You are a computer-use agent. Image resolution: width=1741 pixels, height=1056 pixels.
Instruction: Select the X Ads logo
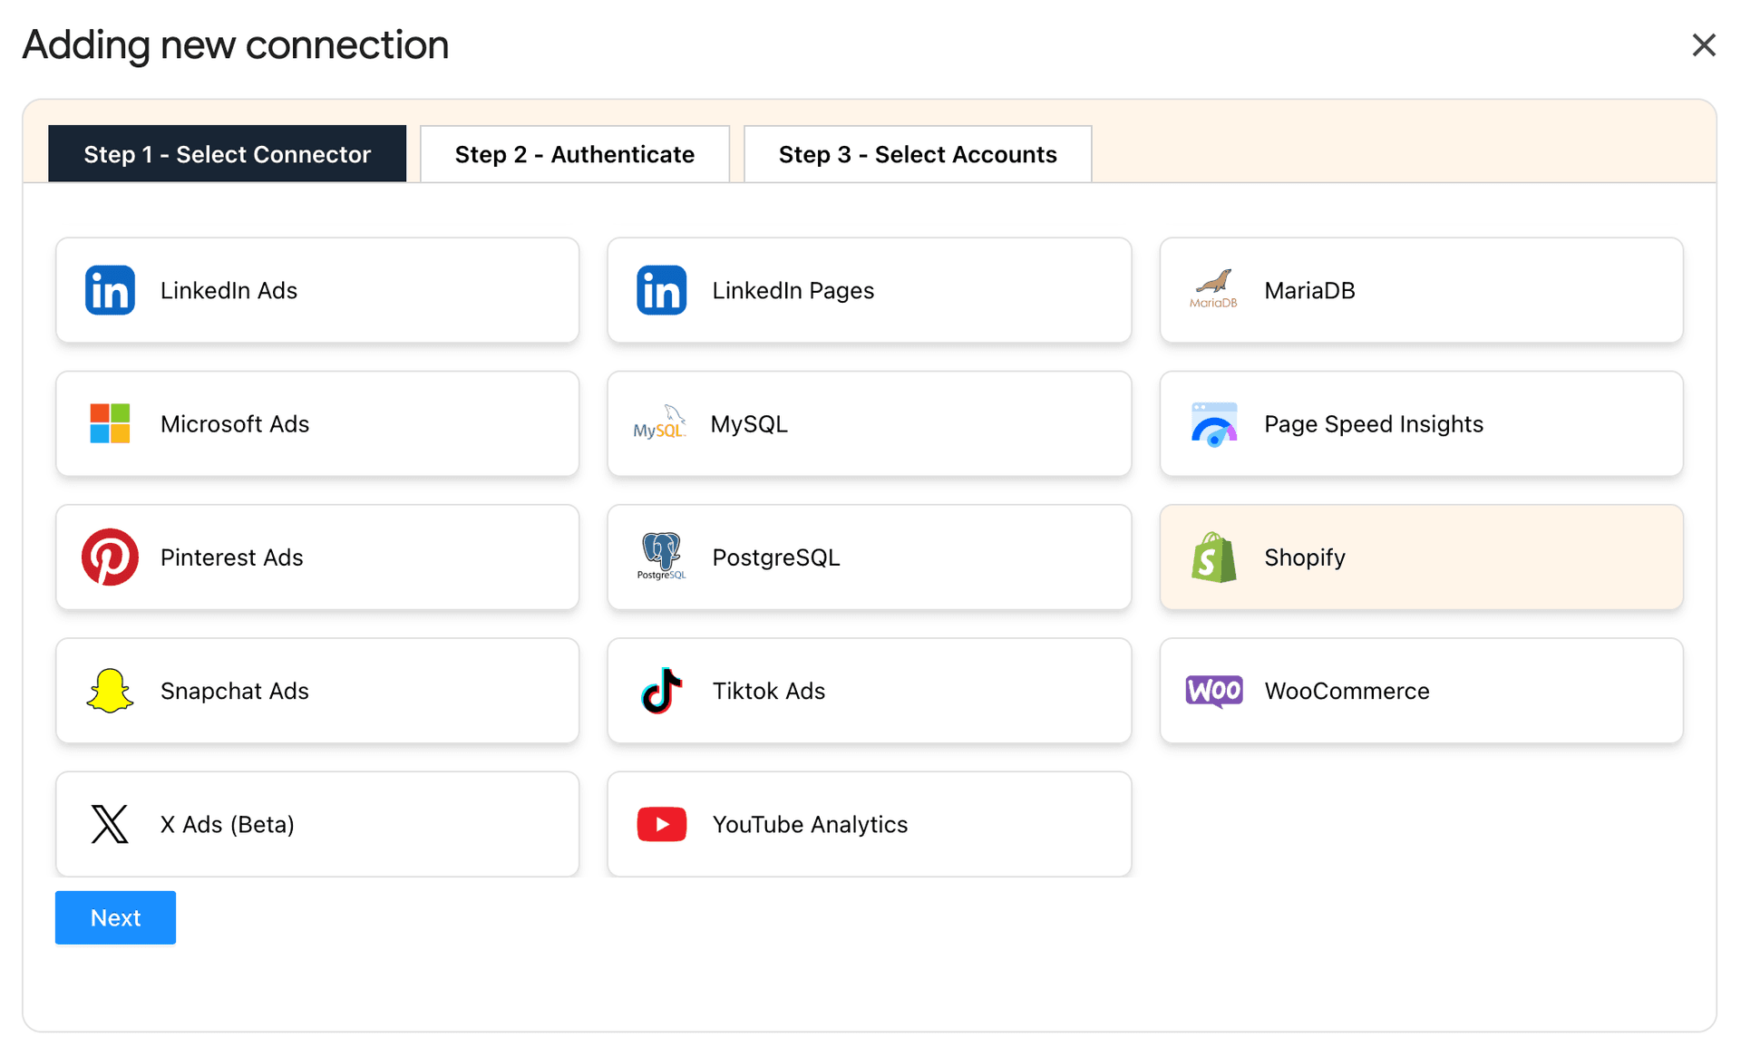pos(110,824)
